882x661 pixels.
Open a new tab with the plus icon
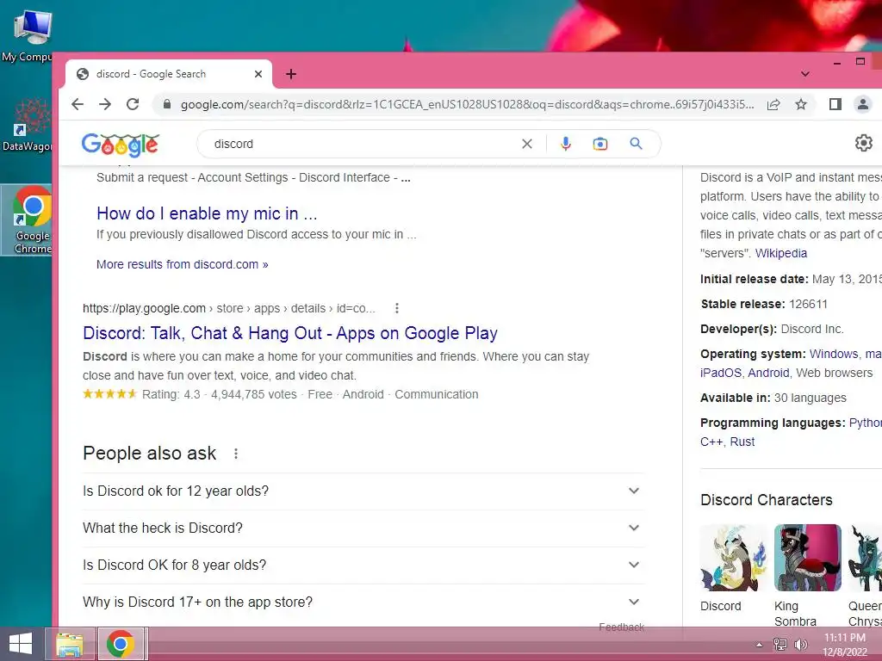pos(291,74)
